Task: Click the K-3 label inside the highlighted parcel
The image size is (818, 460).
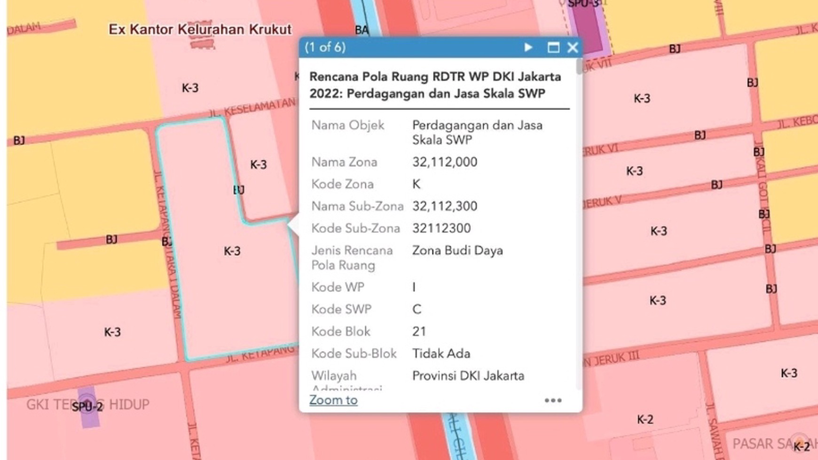Action: point(232,251)
